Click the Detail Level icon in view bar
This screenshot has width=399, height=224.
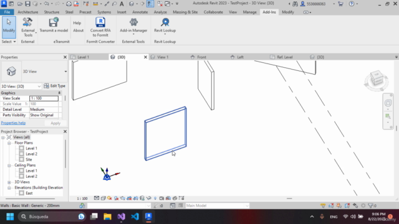97,198
